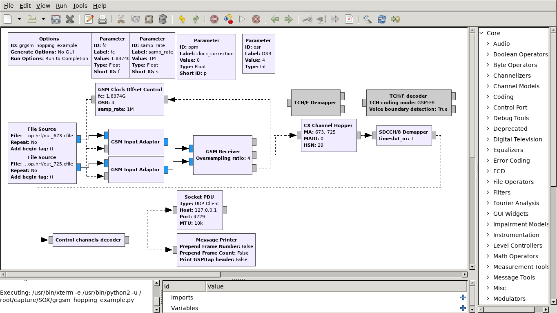Execute the flow graph with the play icon

(242, 19)
